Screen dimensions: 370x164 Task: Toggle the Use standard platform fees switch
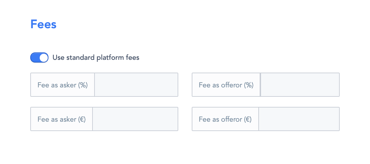39,57
